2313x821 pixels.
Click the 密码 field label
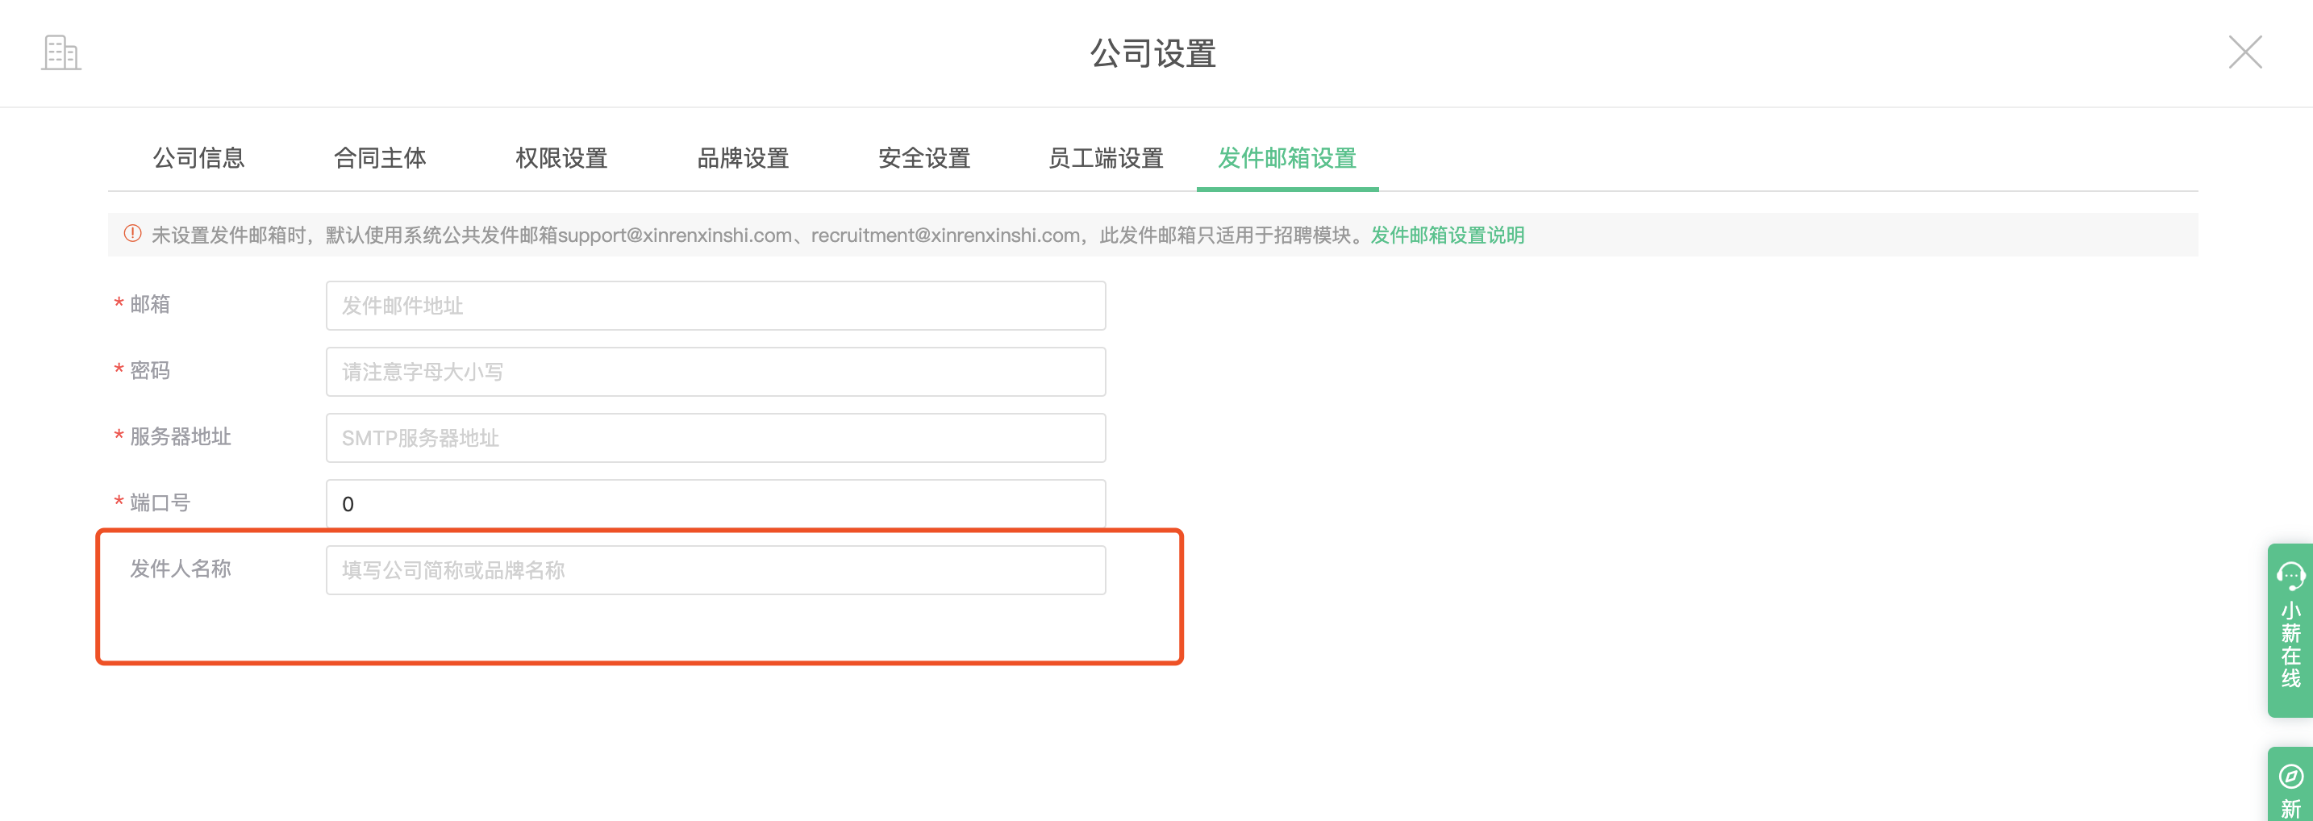[x=150, y=370]
